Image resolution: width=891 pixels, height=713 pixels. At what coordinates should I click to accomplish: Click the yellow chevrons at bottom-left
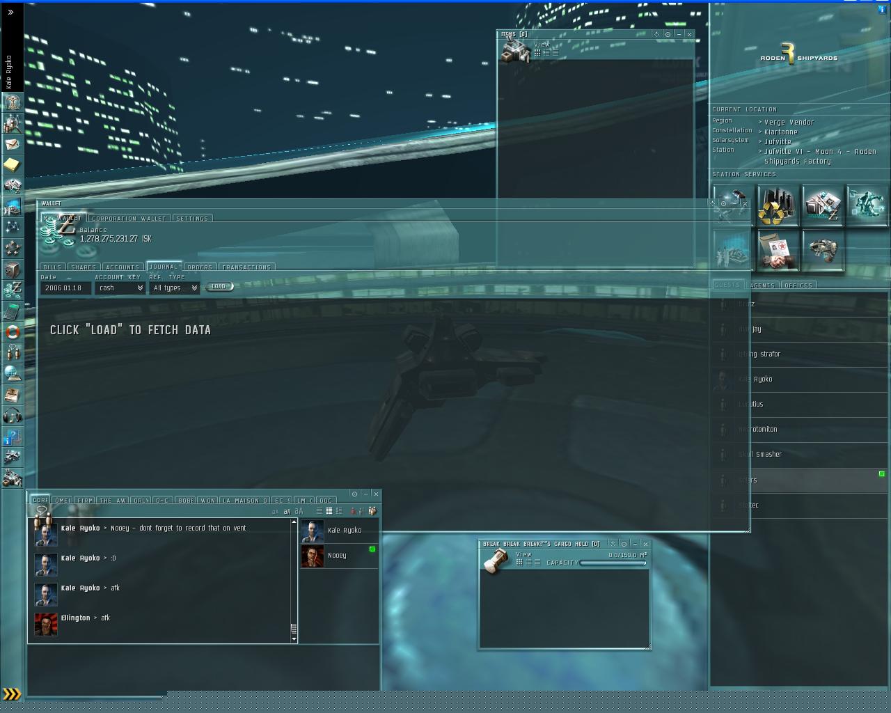click(x=12, y=694)
